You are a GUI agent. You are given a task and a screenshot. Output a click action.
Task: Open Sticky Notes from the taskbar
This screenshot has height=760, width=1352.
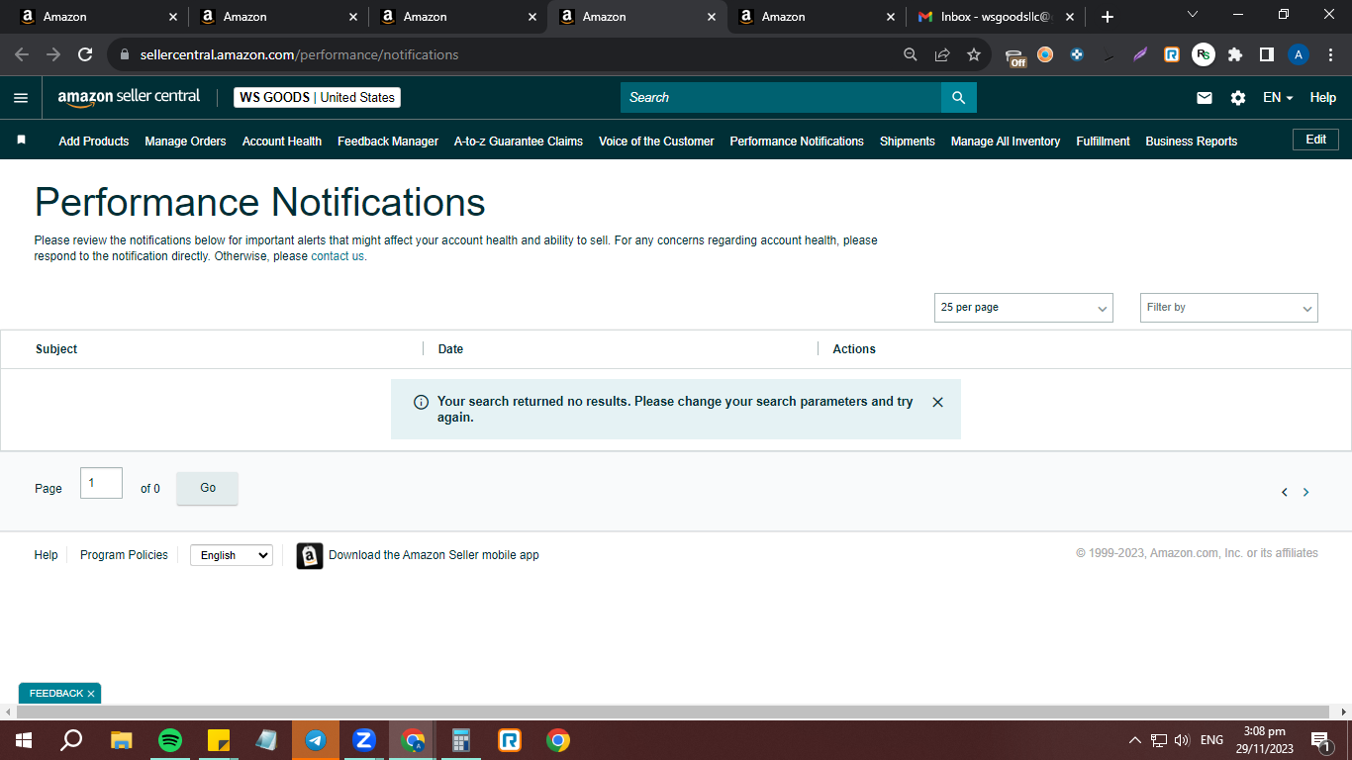pyautogui.click(x=219, y=740)
